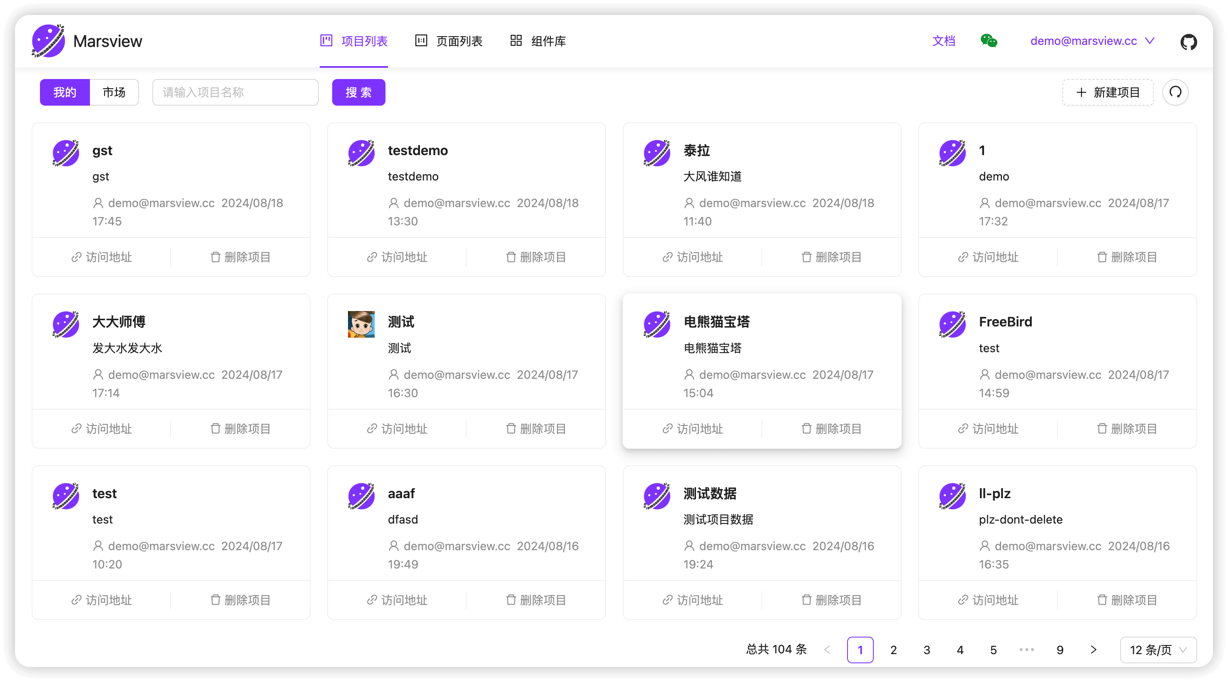Click 删除项目 on the 测试 card
1228x682 pixels.
click(x=536, y=429)
